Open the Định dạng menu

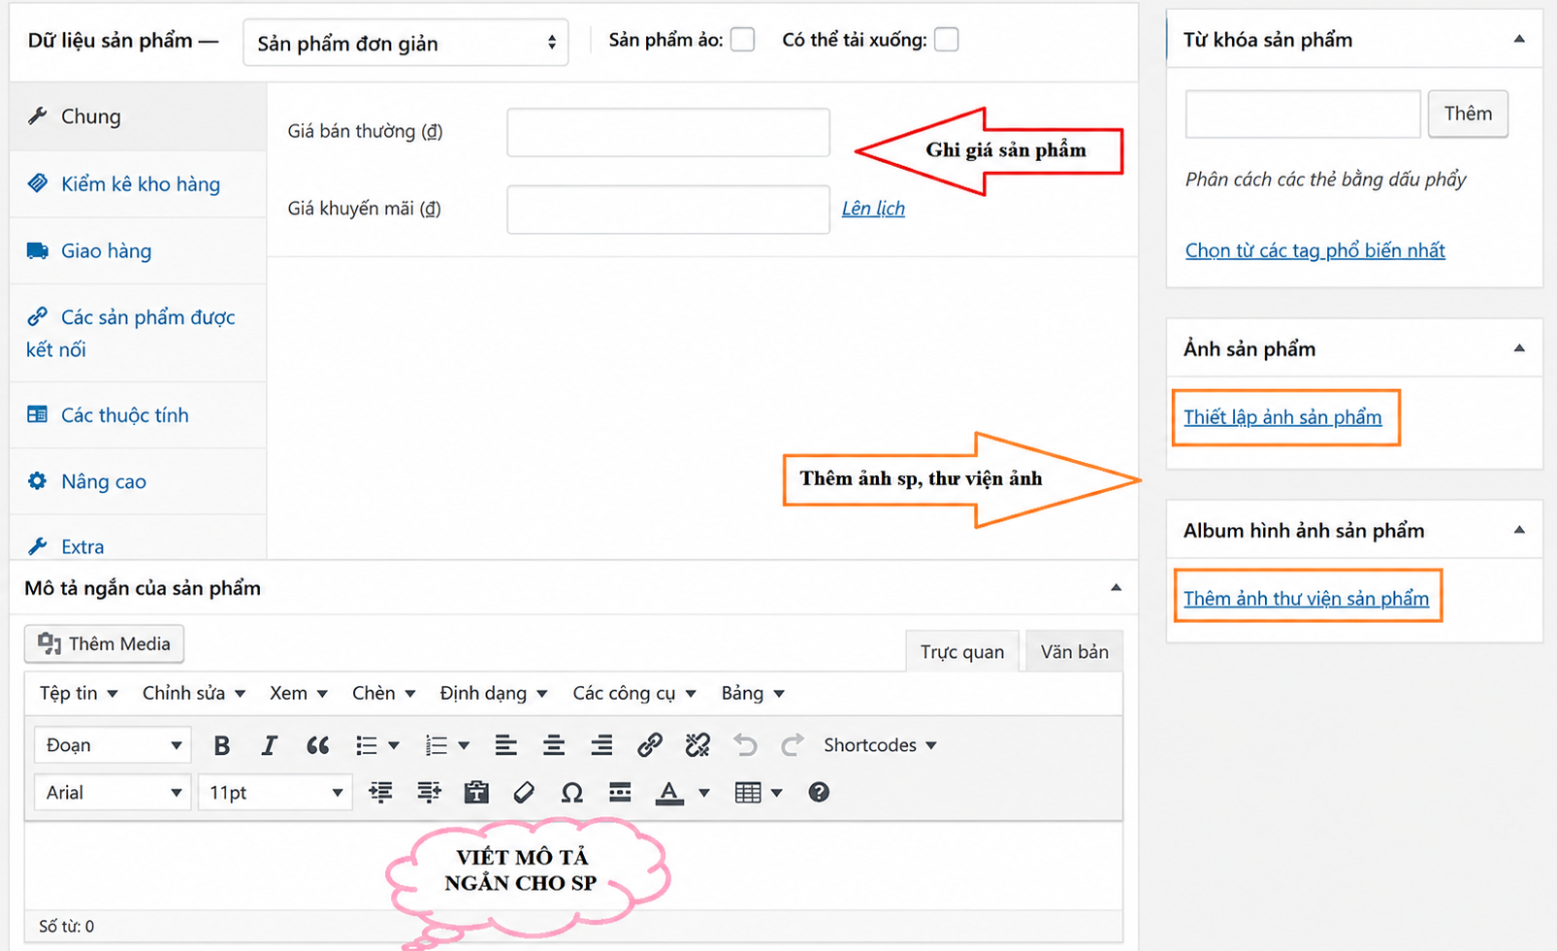[x=494, y=694]
